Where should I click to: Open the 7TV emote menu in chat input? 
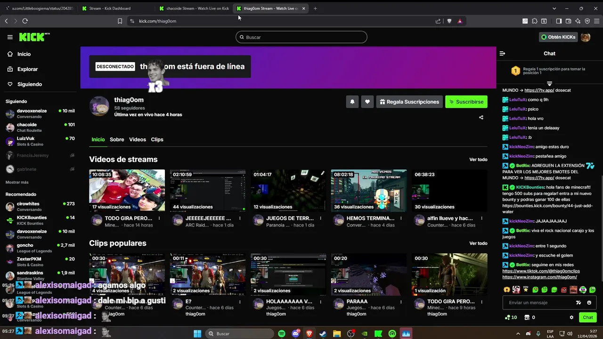tap(579, 303)
